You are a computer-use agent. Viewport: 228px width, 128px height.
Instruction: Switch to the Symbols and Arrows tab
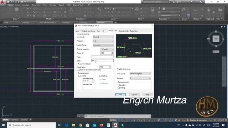click(88, 31)
